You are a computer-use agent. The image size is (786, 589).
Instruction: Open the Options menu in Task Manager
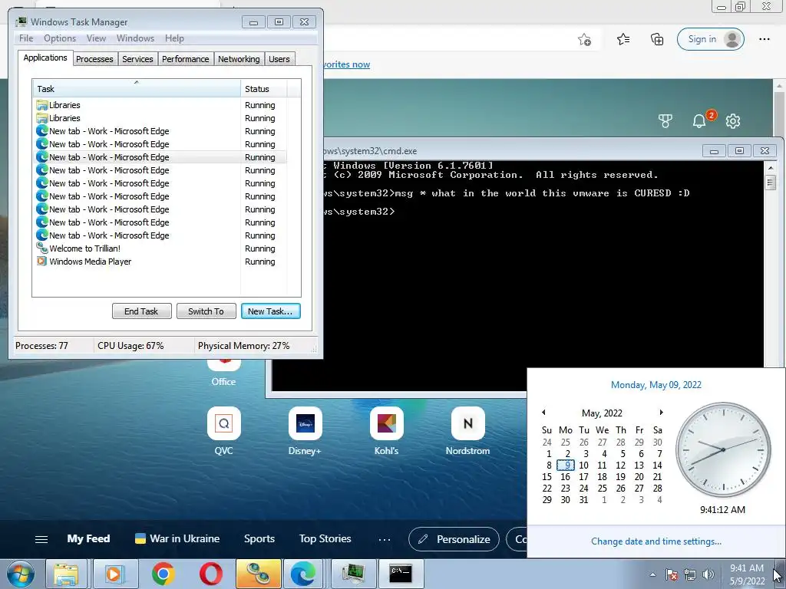(60, 38)
